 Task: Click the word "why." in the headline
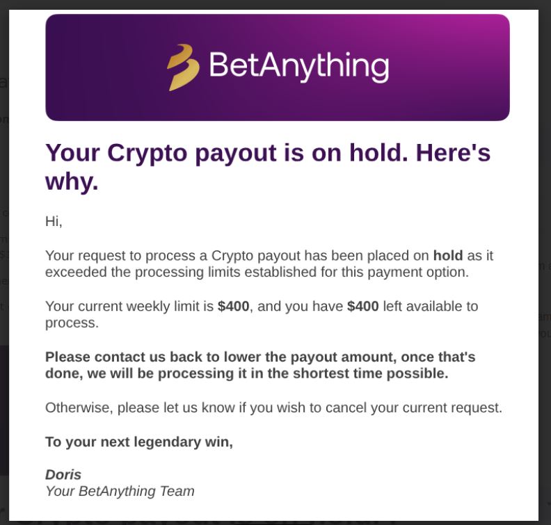click(72, 181)
